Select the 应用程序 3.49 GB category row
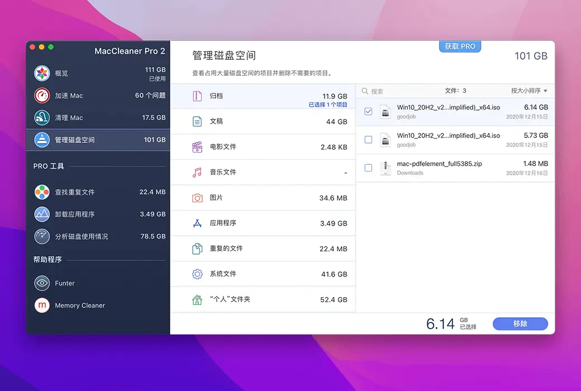581x391 pixels. pos(263,223)
